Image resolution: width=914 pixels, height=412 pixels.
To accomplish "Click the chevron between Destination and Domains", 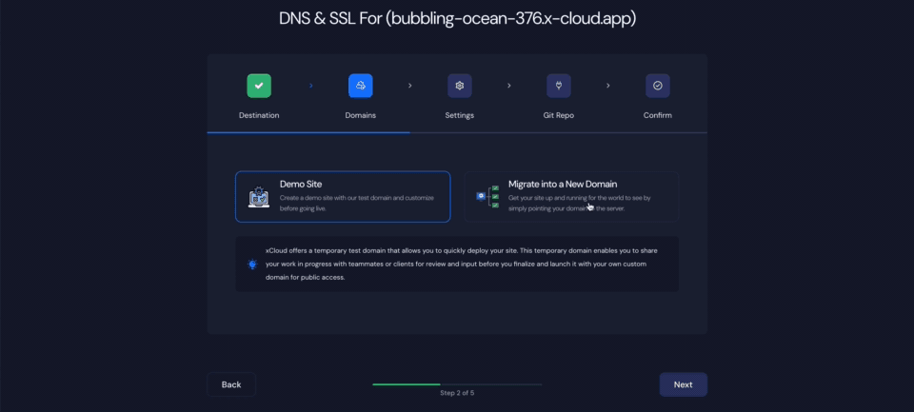I will click(x=310, y=86).
